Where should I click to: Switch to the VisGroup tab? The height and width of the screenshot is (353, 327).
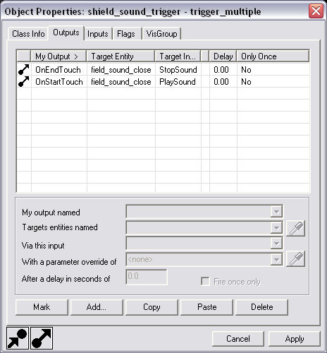161,34
